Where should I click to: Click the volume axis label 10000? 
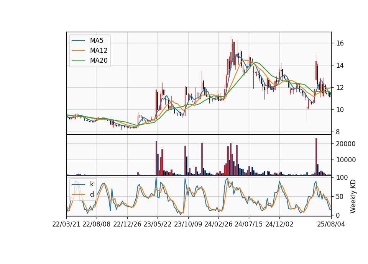[346, 160]
